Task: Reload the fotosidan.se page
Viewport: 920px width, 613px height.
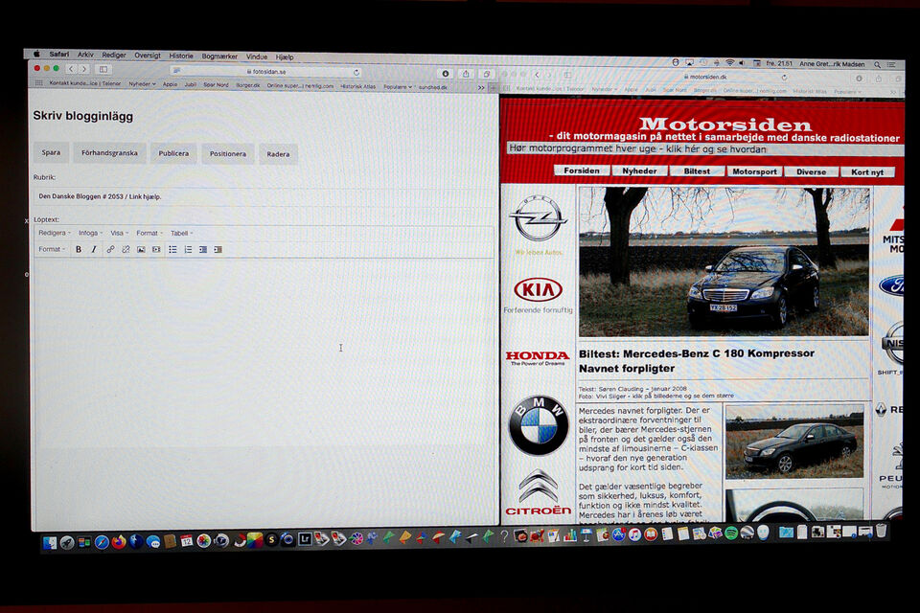Action: click(356, 72)
